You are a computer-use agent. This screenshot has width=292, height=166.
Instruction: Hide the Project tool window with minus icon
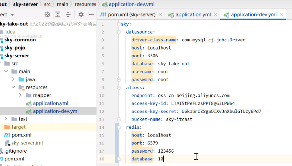[91, 15]
